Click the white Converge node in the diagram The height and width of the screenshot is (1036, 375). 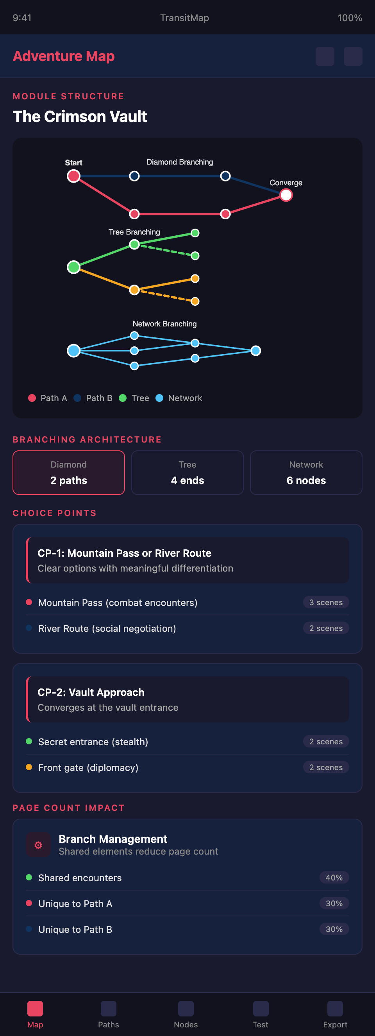point(286,195)
